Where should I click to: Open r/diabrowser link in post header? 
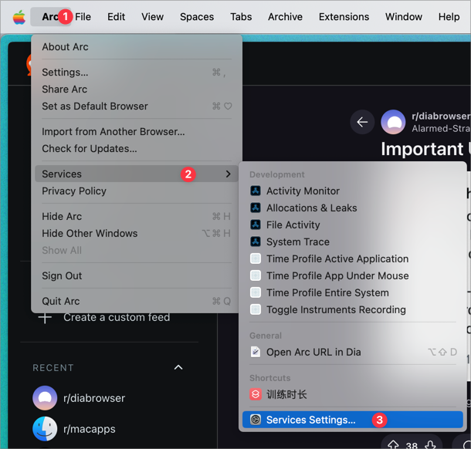pos(441,116)
